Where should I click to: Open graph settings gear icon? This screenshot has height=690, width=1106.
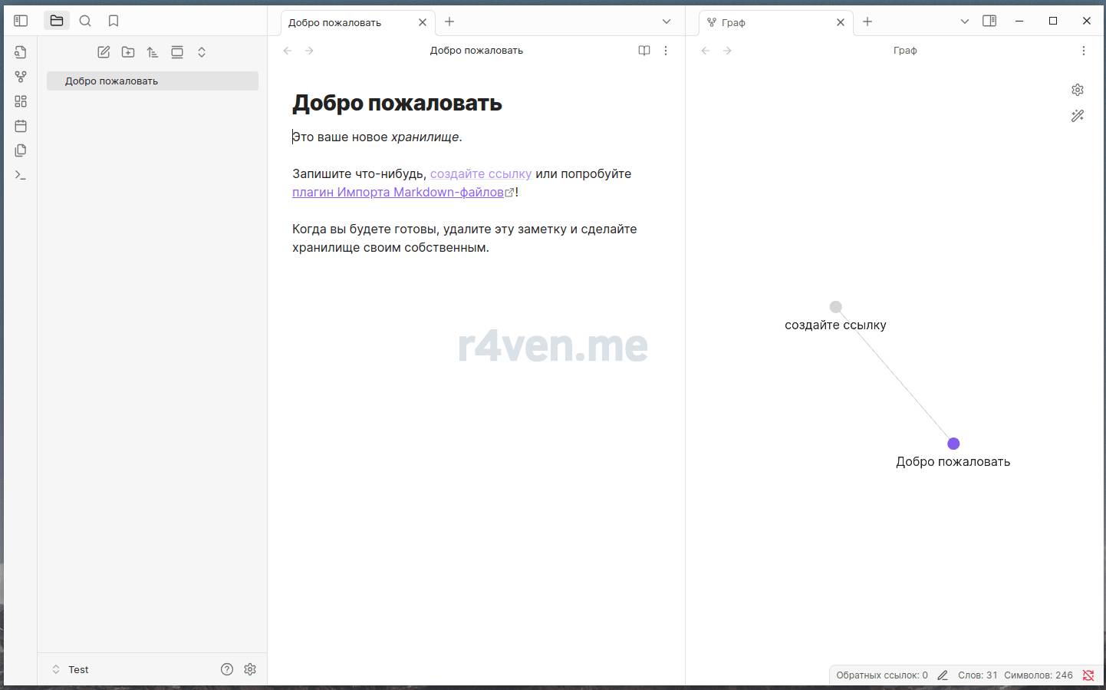(1078, 90)
